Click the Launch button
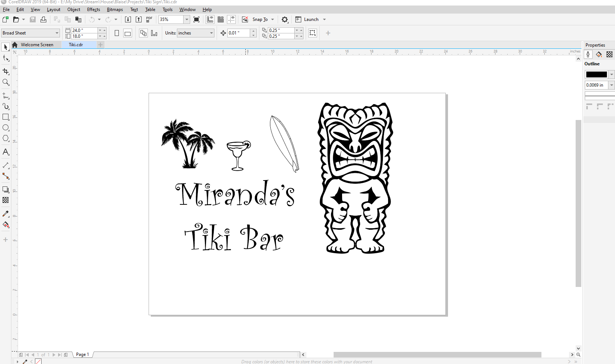 [310, 19]
